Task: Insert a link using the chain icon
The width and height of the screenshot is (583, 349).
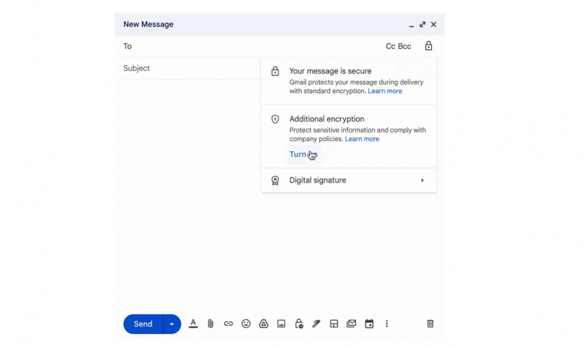Action: tap(228, 324)
